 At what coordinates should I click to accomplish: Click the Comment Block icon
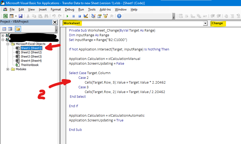pyautogui.click(x=232, y=16)
